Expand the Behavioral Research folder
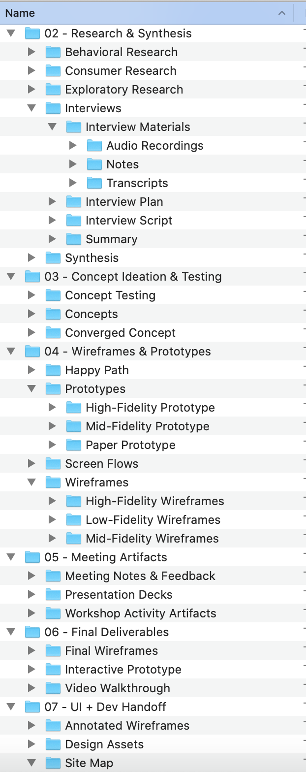This screenshot has width=306, height=772. 31,52
